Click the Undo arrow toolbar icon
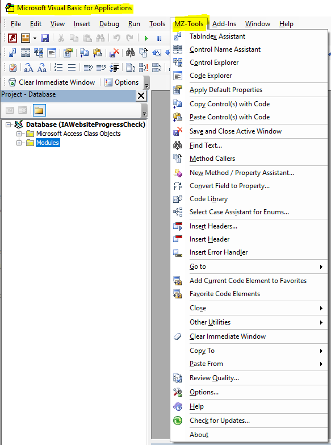Viewport: 331px width, 445px height. (x=116, y=38)
